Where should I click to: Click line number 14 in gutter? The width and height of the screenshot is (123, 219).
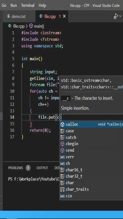12,117
